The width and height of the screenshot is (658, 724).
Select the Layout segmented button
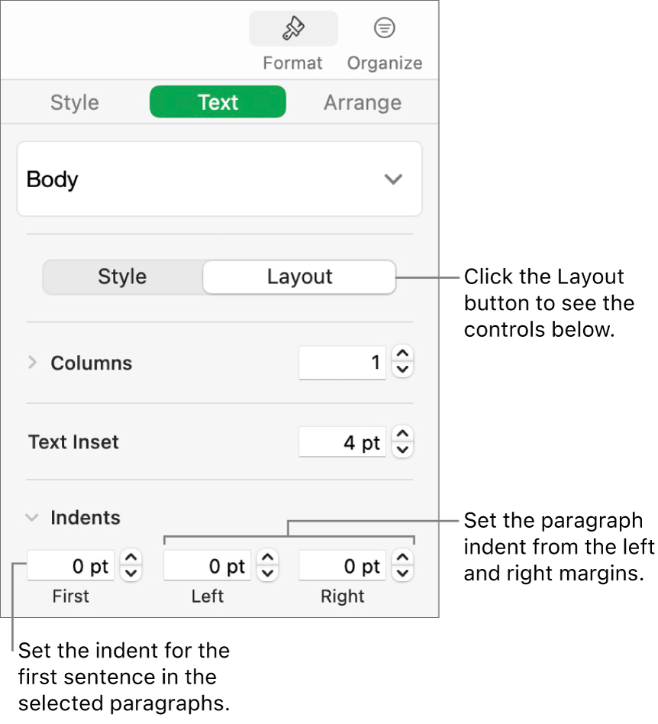(298, 277)
